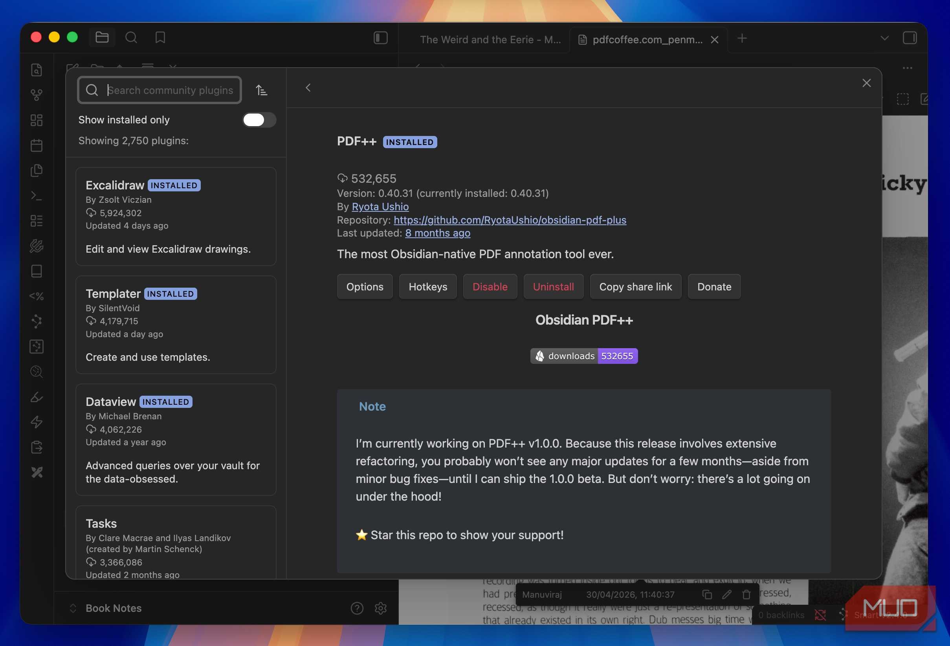The width and height of the screenshot is (950, 646).
Task: Open more options ellipsis in PDF view
Action: click(x=908, y=68)
